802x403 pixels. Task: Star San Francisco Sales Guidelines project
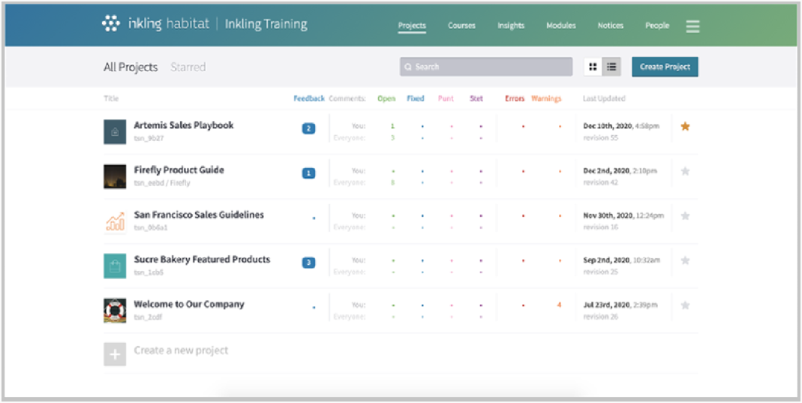pos(686,216)
